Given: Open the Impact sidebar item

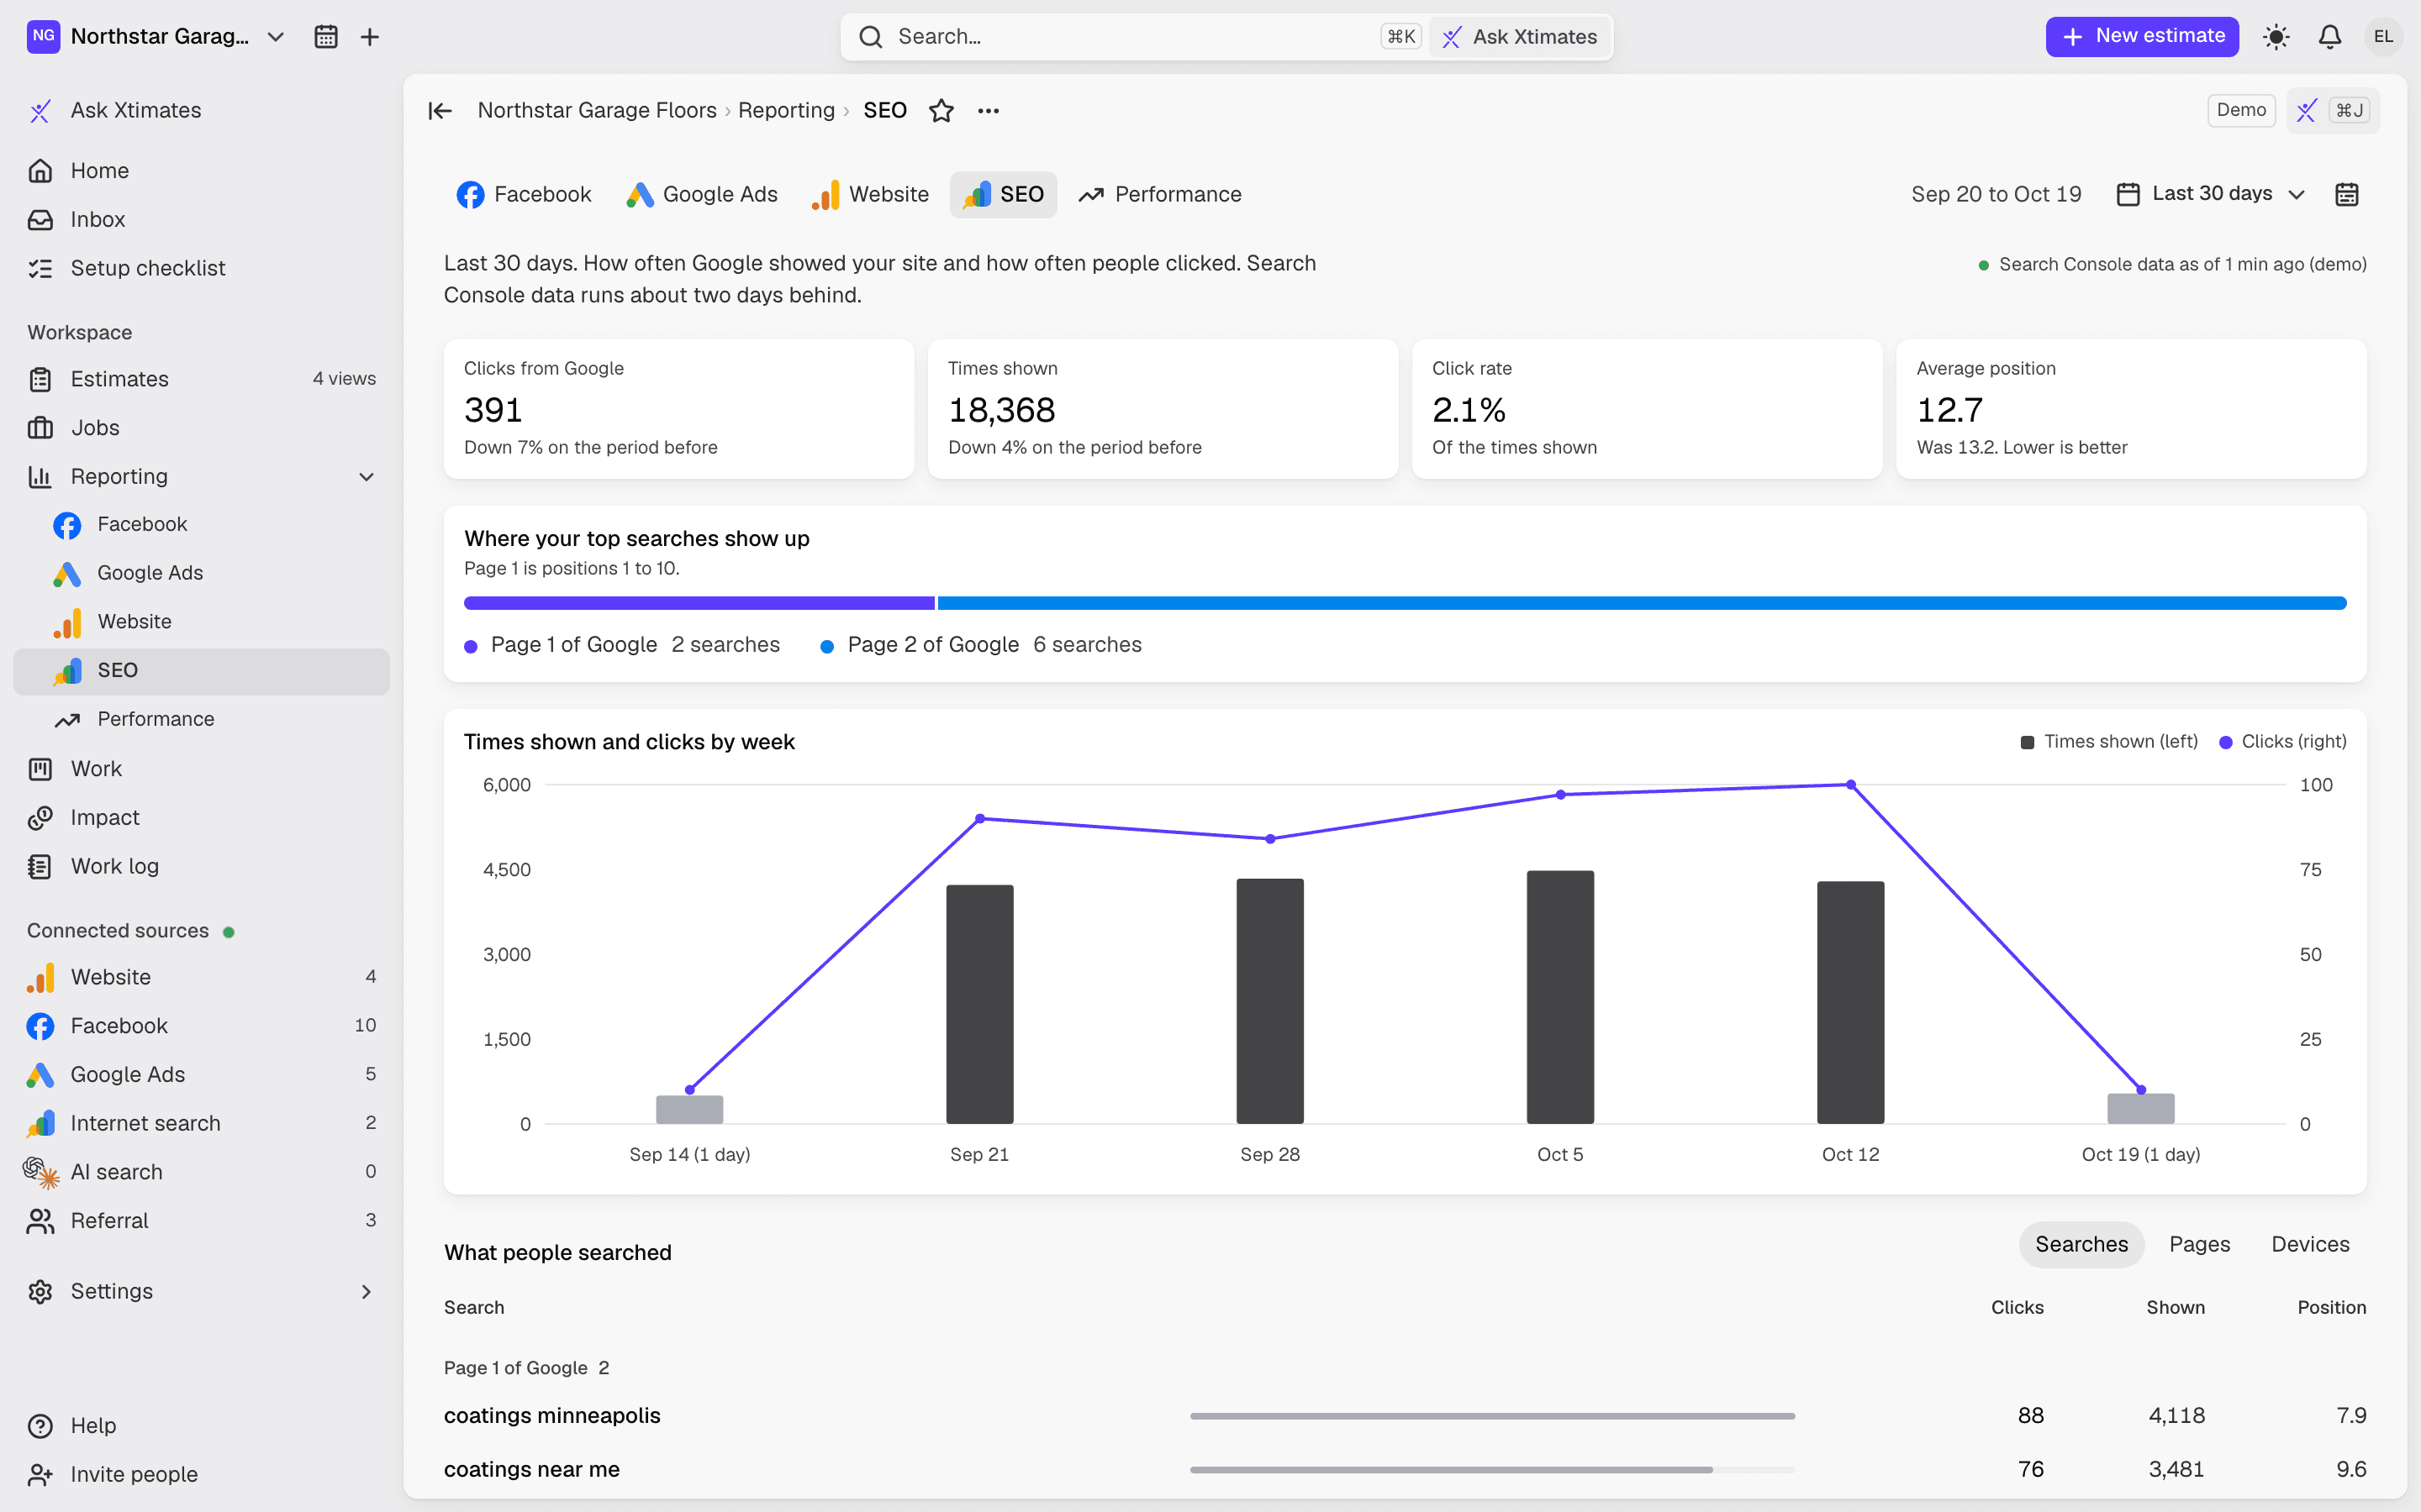Looking at the screenshot, I should (201, 818).
